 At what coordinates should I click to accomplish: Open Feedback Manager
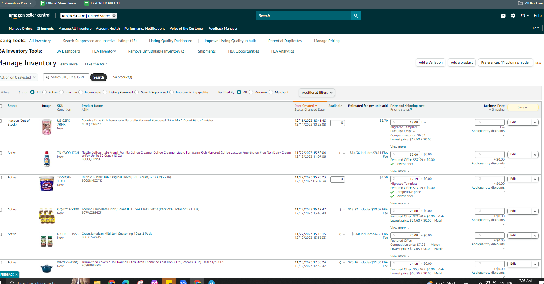click(x=223, y=29)
